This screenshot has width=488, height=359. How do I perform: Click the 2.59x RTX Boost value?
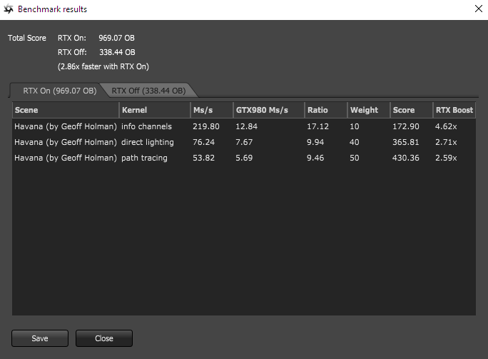point(446,158)
